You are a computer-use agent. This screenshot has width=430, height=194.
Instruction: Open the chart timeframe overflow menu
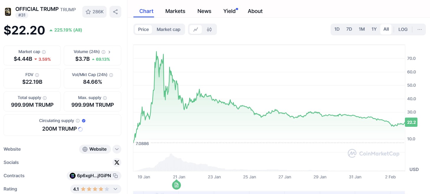419,29
